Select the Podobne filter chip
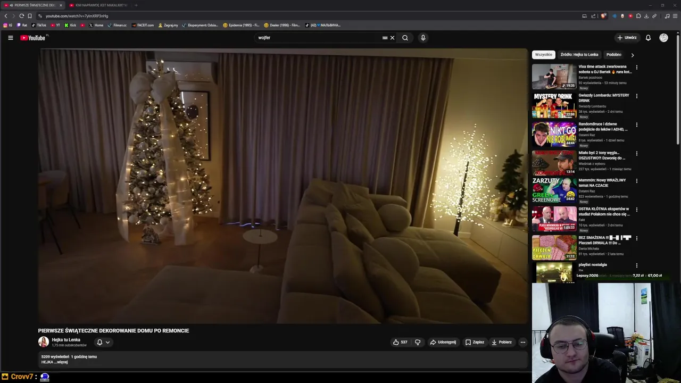The image size is (681, 383). pyautogui.click(x=614, y=55)
